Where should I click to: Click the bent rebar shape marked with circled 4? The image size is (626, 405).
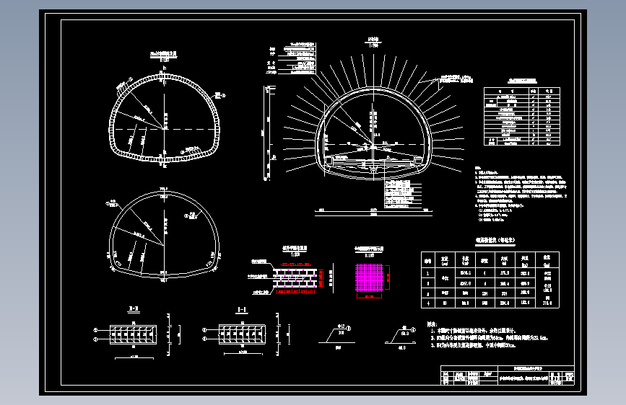point(401,336)
